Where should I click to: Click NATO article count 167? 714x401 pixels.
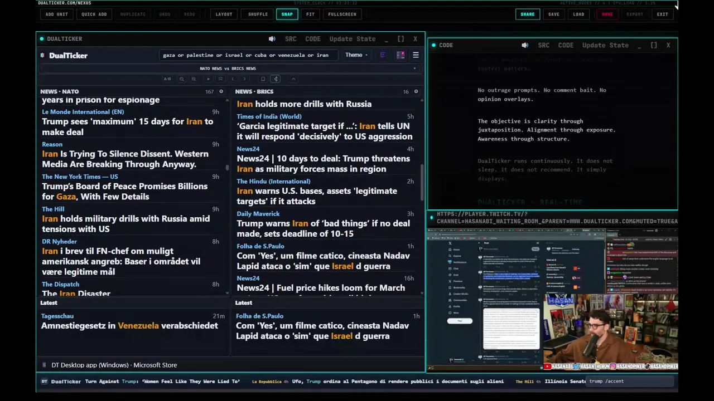pyautogui.click(x=209, y=91)
